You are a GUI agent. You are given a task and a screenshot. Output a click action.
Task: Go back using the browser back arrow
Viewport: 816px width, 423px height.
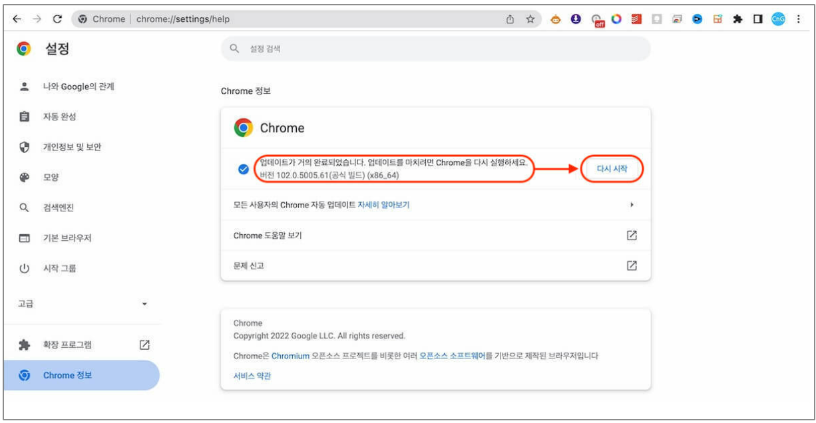(x=17, y=19)
